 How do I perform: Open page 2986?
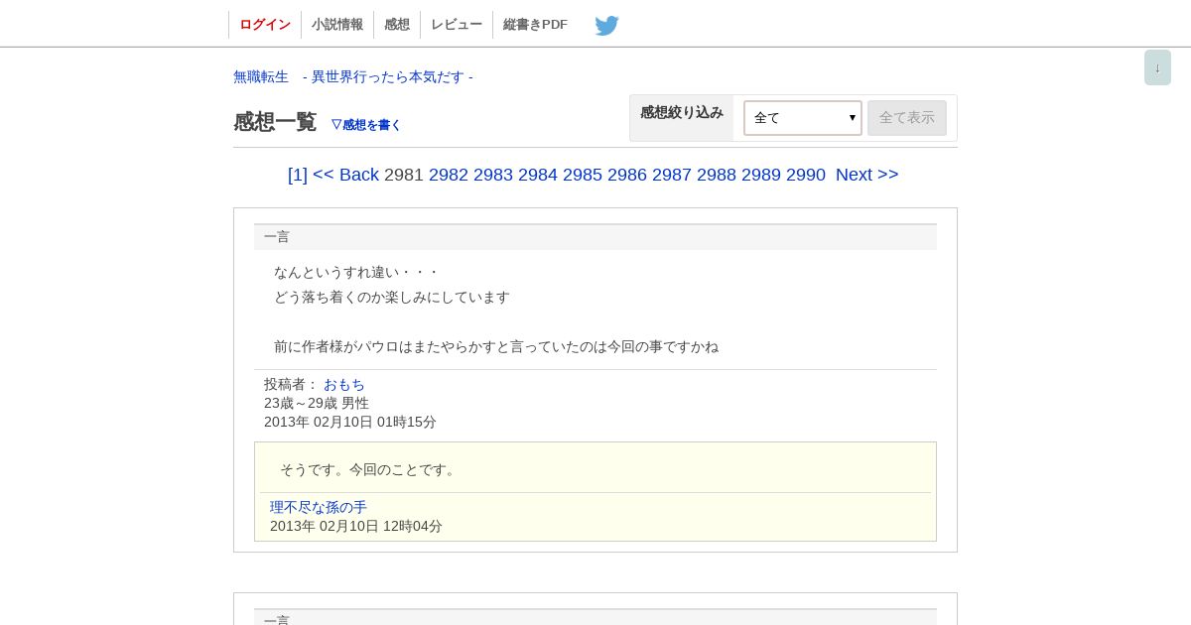pos(627,175)
